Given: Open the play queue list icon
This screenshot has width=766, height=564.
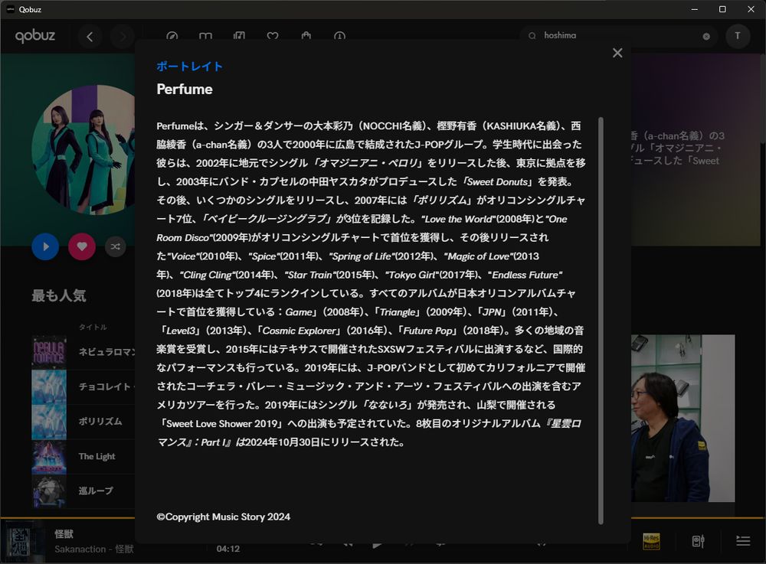Looking at the screenshot, I should (x=743, y=541).
